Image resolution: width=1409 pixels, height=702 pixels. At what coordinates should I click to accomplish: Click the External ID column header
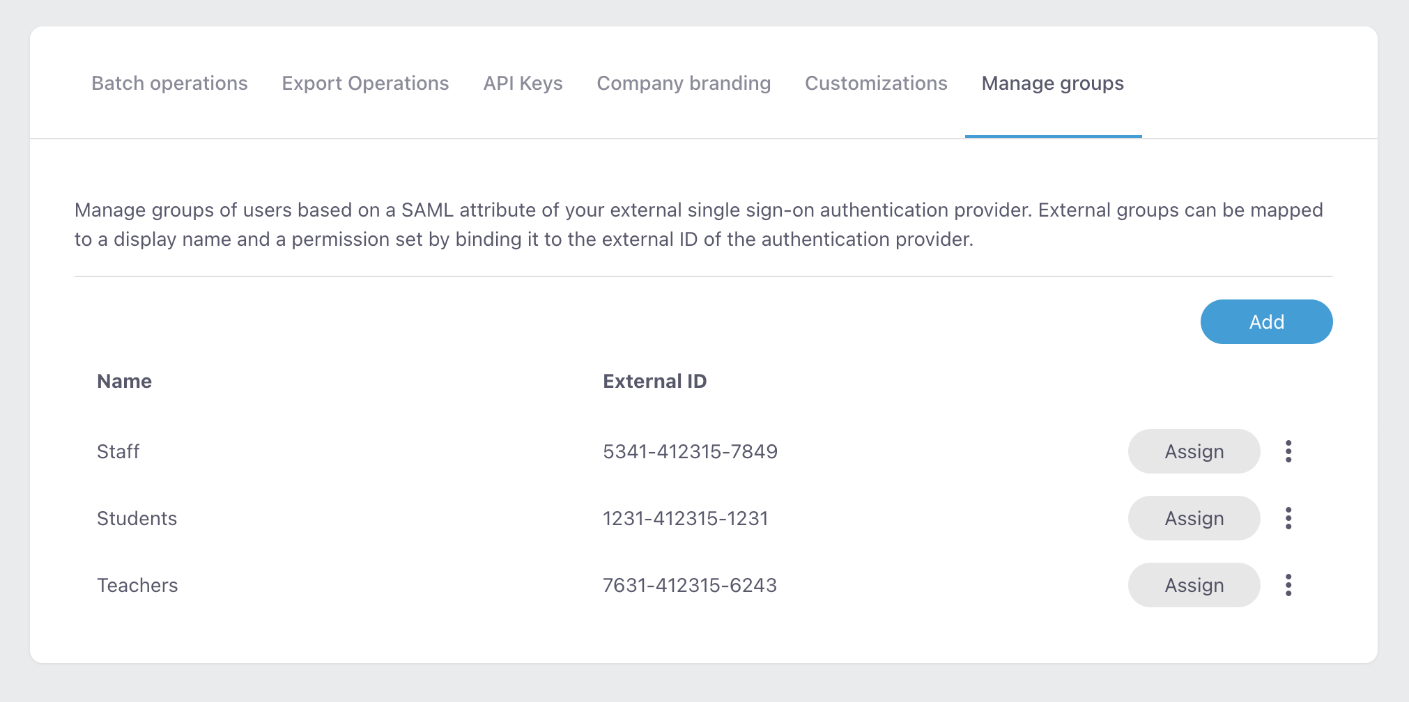654,381
